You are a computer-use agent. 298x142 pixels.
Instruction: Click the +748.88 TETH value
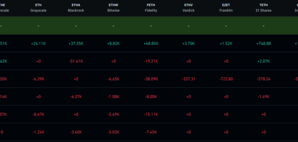click(x=264, y=44)
